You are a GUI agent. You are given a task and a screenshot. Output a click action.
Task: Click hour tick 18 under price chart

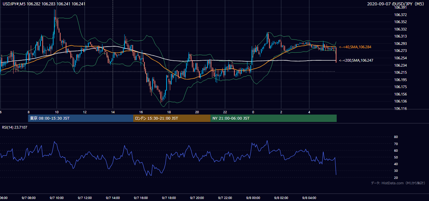tap(169, 112)
